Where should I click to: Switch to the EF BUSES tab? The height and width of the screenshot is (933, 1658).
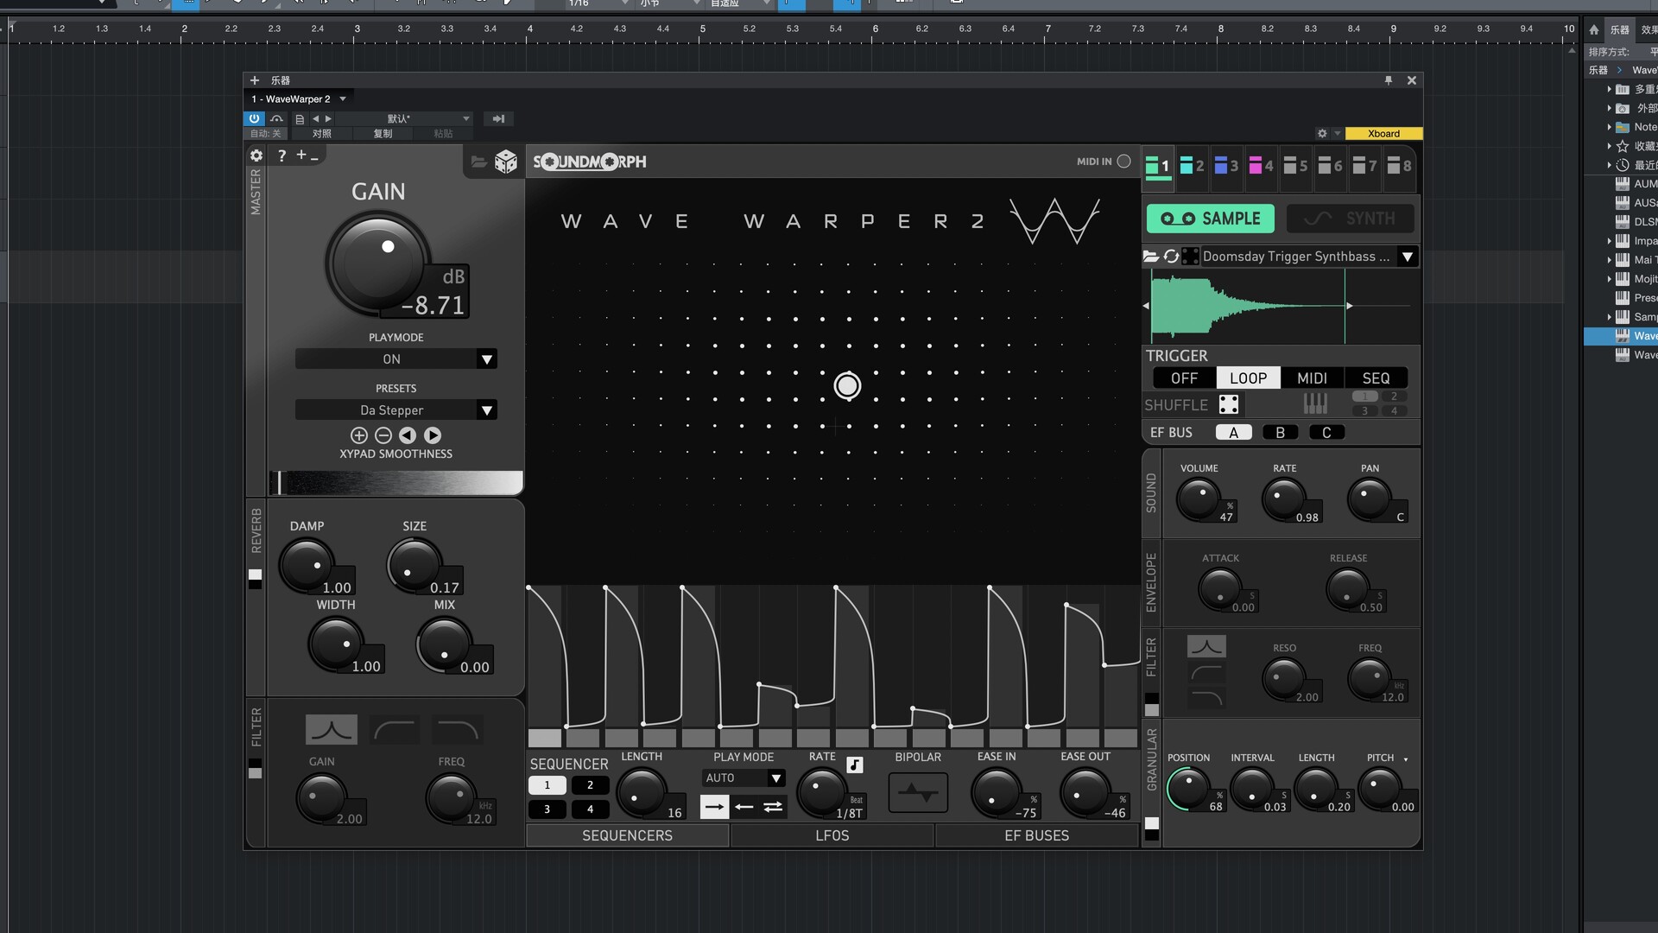coord(1036,835)
